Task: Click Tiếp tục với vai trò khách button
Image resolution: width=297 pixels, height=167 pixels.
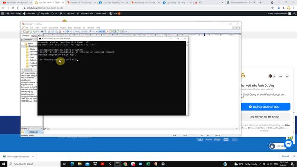Action: tap(265, 117)
